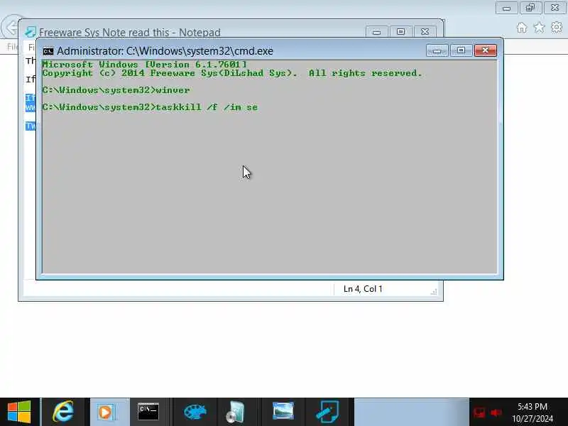Close the browser window
Screen dimensions: 568x426
pos(555,8)
